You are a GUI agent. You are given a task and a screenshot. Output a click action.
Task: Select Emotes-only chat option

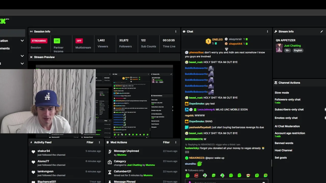pyautogui.click(x=286, y=118)
